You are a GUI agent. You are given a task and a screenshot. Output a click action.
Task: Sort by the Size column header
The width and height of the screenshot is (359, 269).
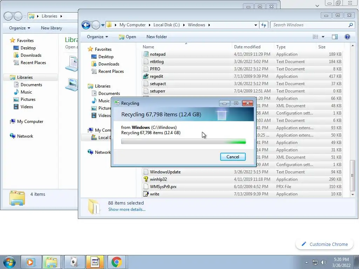[x=329, y=47]
